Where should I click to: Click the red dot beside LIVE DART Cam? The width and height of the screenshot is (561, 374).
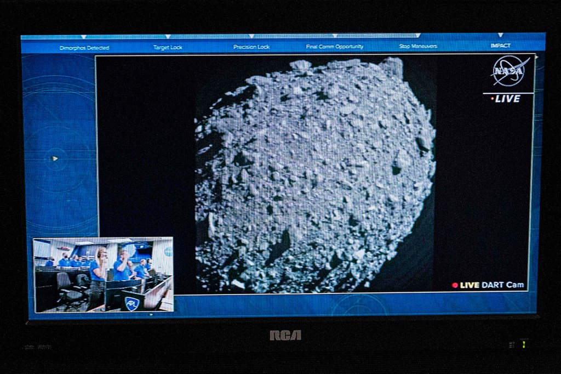click(455, 285)
